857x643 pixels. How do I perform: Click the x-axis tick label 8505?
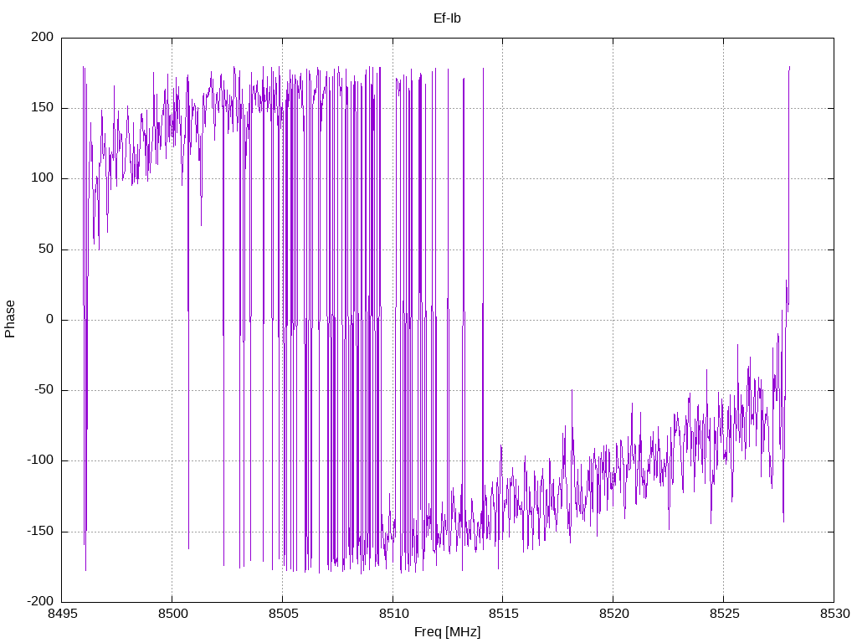pos(283,614)
